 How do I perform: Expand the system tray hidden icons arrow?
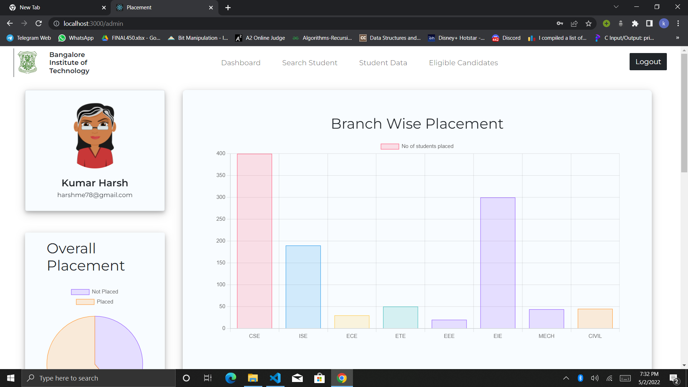566,378
